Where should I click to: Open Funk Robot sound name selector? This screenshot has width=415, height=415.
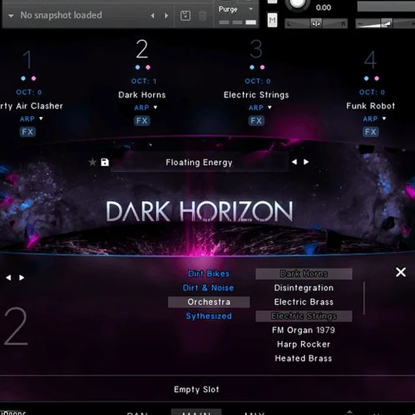click(x=371, y=106)
